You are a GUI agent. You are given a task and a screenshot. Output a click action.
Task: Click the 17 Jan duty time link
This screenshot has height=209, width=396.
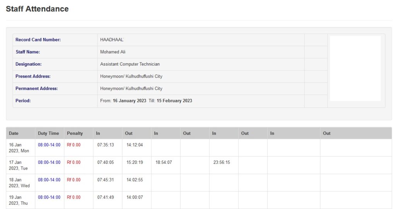point(49,162)
